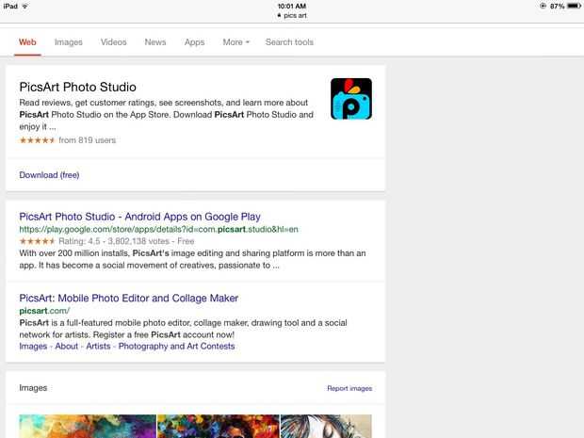The image size is (584, 438).
Task: Tap the picsart.com/ green URL
Action: [44, 311]
